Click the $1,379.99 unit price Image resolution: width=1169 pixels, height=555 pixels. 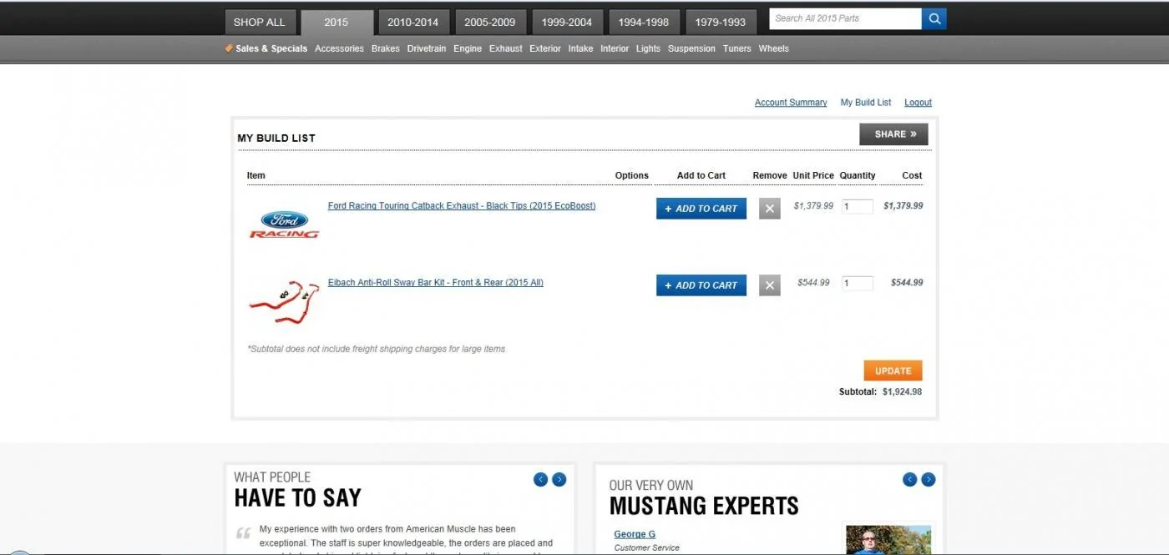[813, 206]
